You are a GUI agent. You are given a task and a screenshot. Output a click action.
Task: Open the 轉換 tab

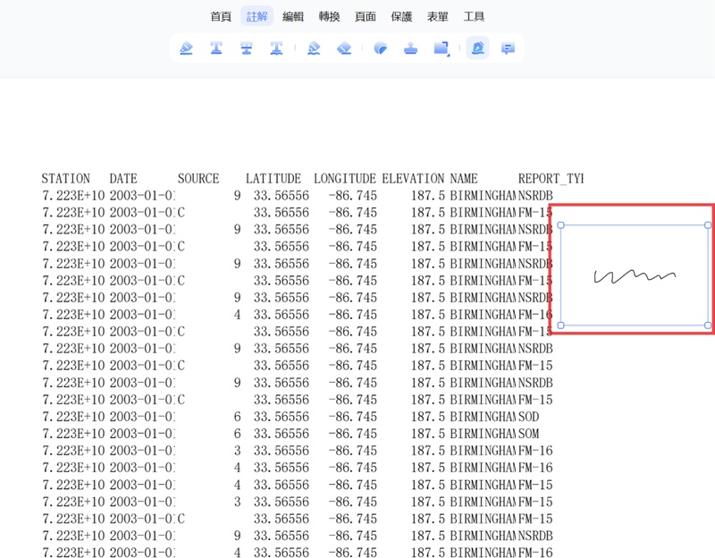329,16
